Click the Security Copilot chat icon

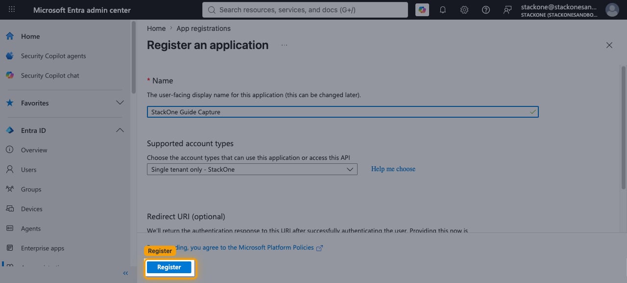[x=10, y=76]
